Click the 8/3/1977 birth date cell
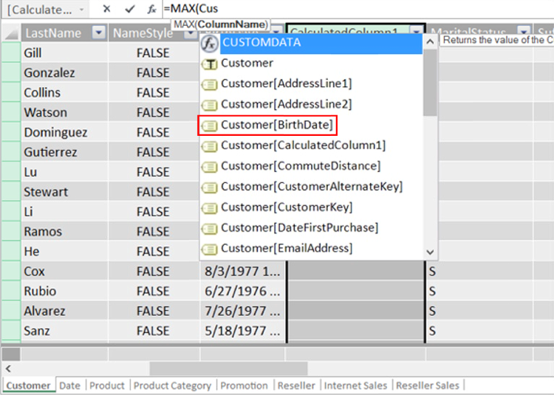The height and width of the screenshot is (395, 554). [x=243, y=272]
